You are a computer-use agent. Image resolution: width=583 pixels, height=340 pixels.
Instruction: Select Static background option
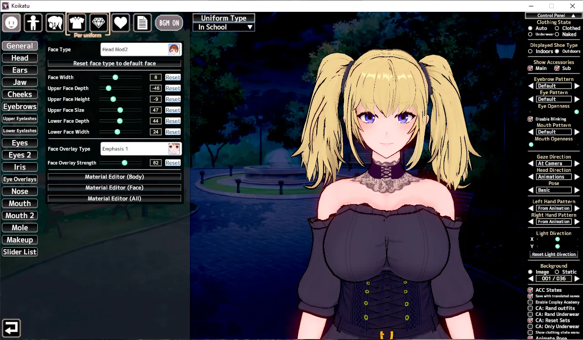[557, 272]
